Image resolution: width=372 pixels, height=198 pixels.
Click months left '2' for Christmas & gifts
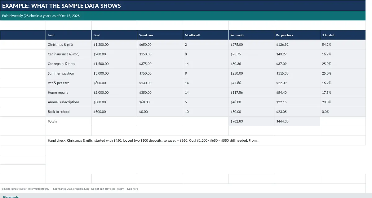pyautogui.click(x=206, y=45)
